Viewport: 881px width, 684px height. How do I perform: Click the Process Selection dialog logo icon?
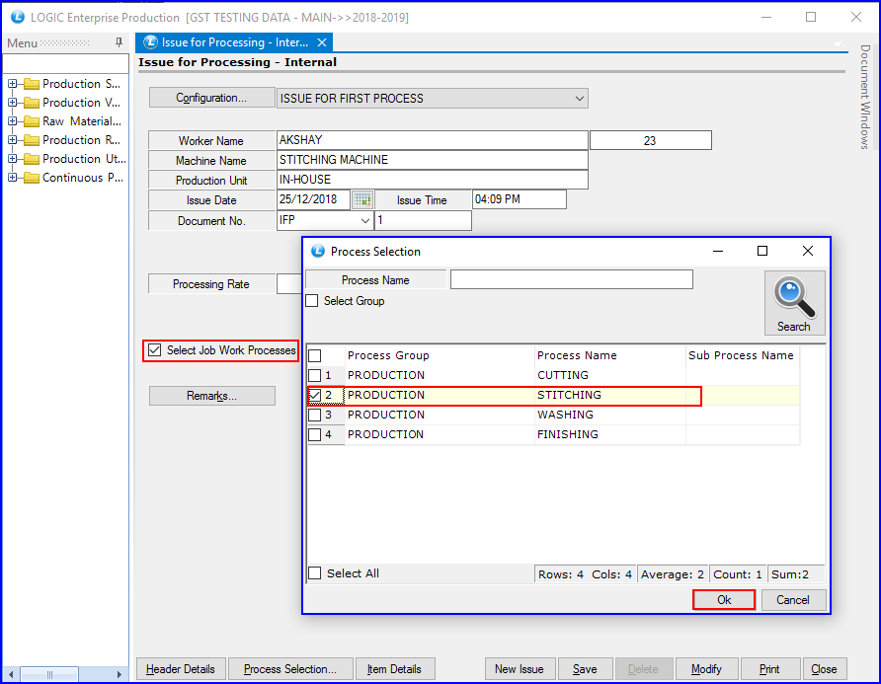(318, 251)
